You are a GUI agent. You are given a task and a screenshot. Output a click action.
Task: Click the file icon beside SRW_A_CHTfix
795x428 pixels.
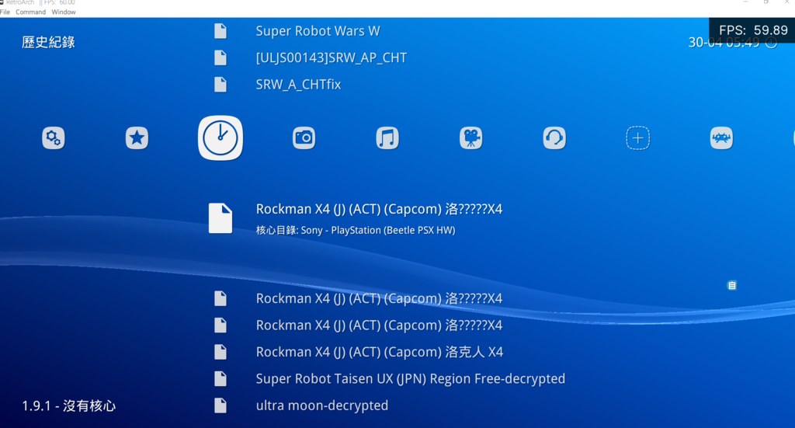(x=220, y=84)
